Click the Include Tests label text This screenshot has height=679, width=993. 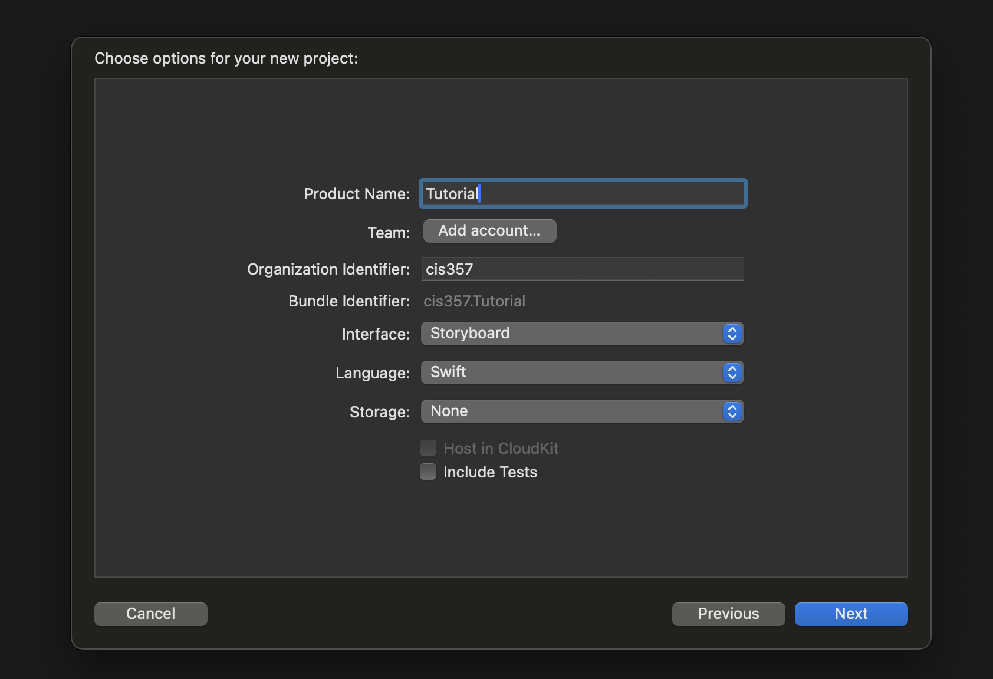(x=490, y=472)
